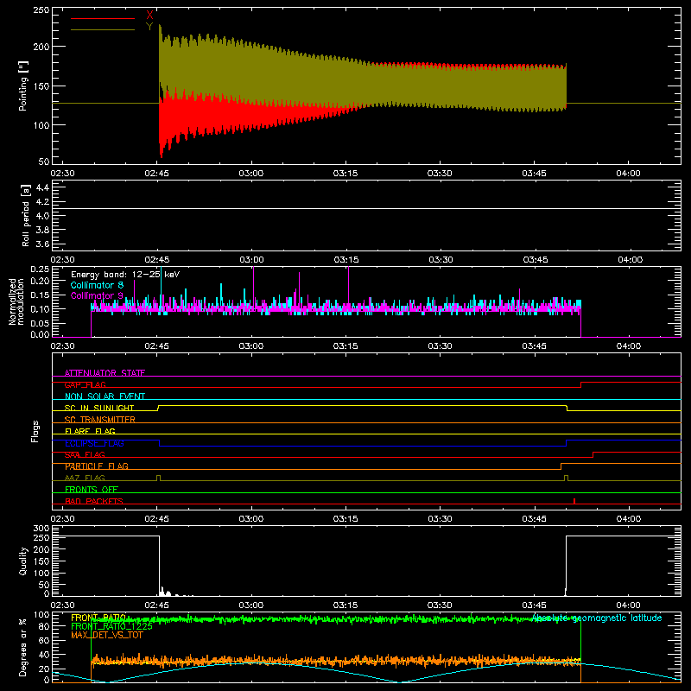Click the blue ECLIPSE_FLAG label
Viewport: 691px width, 691px height.
pyautogui.click(x=94, y=443)
